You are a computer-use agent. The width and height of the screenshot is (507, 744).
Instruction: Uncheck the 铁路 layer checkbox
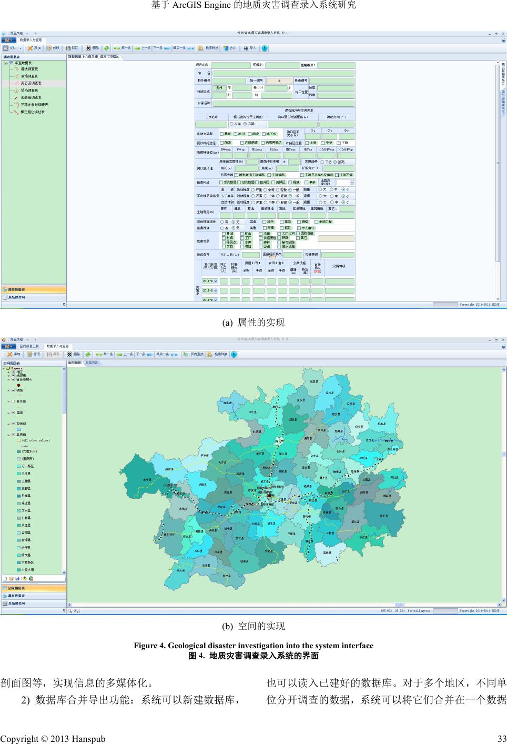[x=13, y=390]
